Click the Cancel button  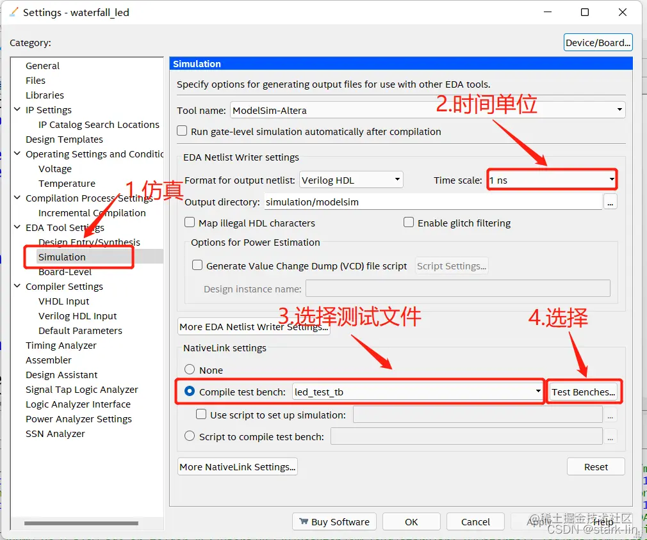tap(475, 522)
